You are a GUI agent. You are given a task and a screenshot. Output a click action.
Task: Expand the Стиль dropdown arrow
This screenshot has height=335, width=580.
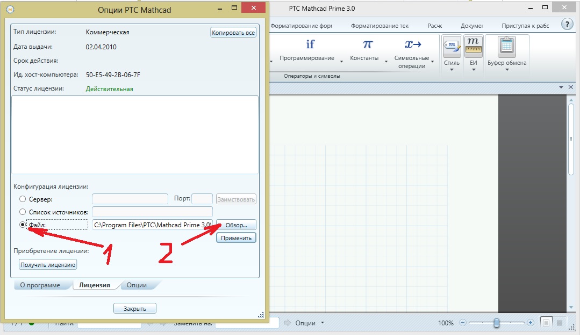tap(452, 70)
